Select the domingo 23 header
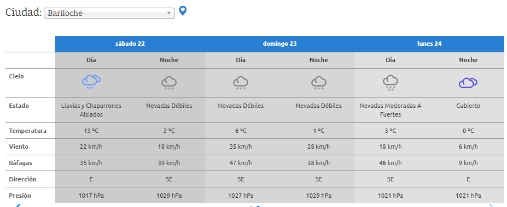 (x=279, y=44)
